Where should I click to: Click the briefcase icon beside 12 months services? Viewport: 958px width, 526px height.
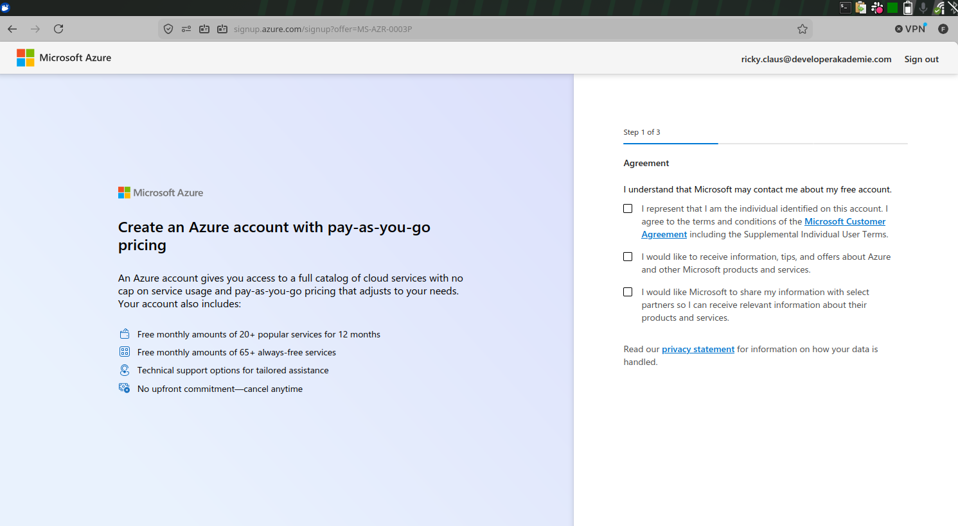(x=125, y=334)
